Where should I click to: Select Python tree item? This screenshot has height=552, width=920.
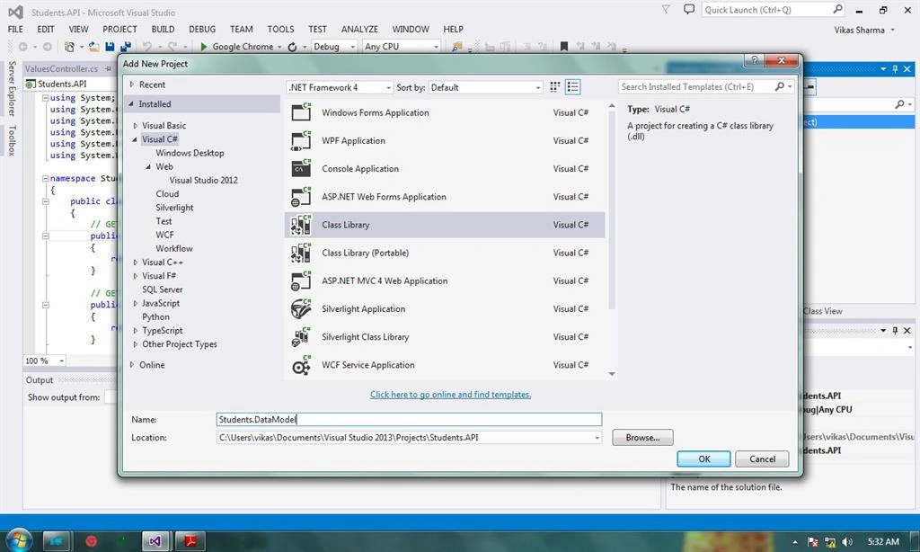tap(155, 317)
